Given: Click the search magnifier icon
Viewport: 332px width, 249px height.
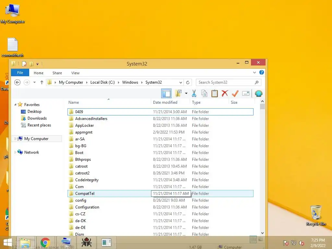Looking at the screenshot, I should coord(257,82).
